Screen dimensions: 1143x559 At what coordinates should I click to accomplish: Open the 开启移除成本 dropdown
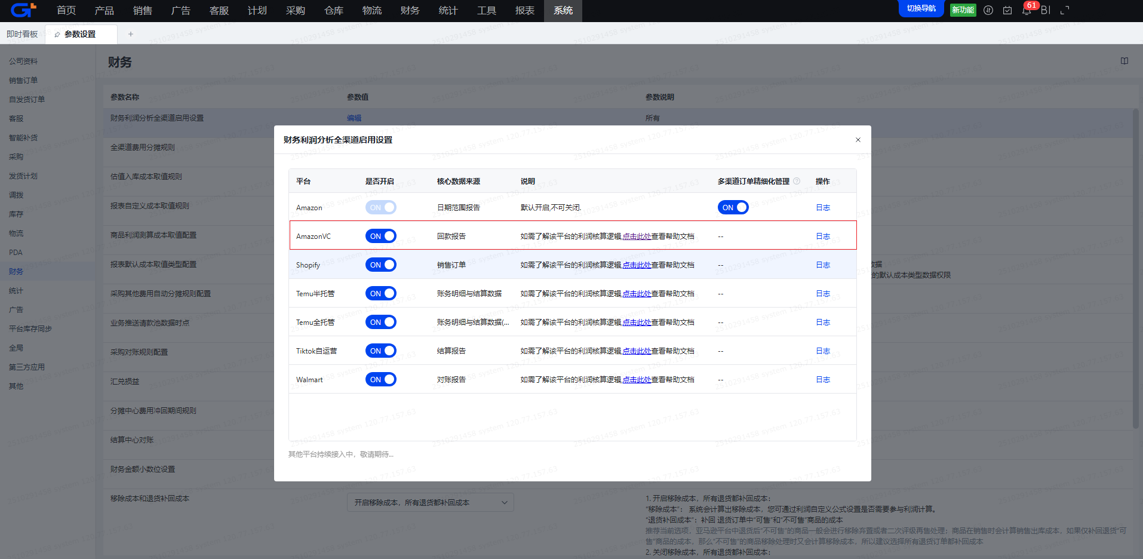click(430, 502)
